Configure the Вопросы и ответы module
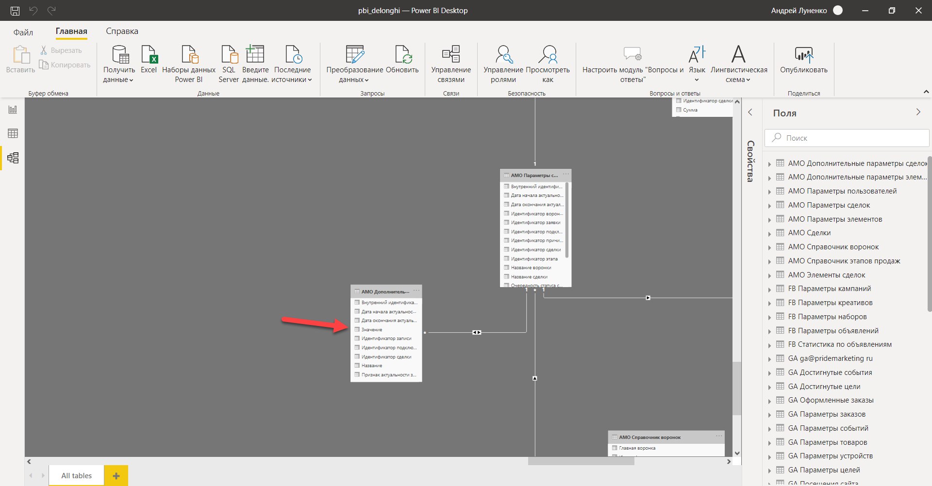The height and width of the screenshot is (486, 932). click(632, 64)
